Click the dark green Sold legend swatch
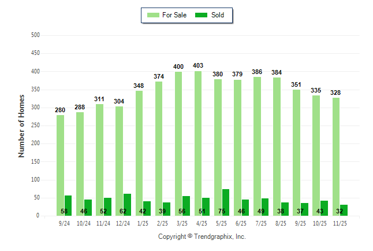Image resolution: width=373 pixels, height=251 pixels. click(x=202, y=14)
